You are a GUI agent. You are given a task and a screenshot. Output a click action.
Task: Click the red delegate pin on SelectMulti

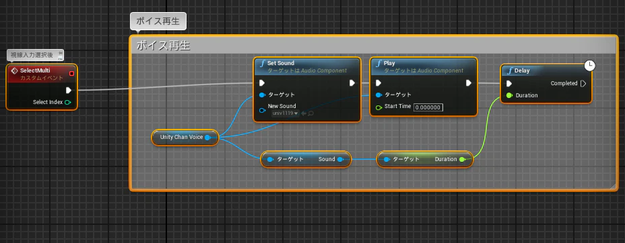pyautogui.click(x=72, y=73)
